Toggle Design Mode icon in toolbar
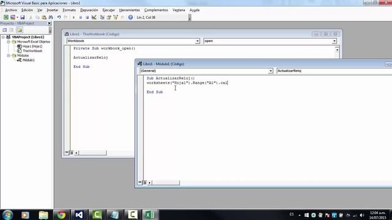The height and width of the screenshot is (220, 392). coord(94,17)
